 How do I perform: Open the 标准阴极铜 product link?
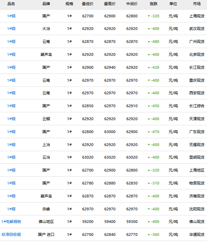point(11,235)
